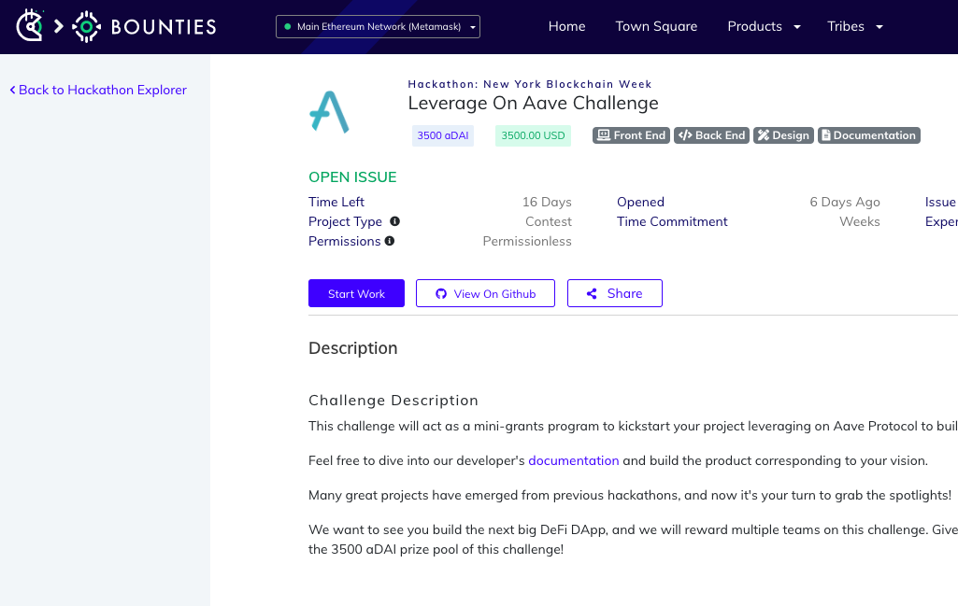Image resolution: width=958 pixels, height=606 pixels.
Task: Click the Design tag
Action: [x=783, y=135]
